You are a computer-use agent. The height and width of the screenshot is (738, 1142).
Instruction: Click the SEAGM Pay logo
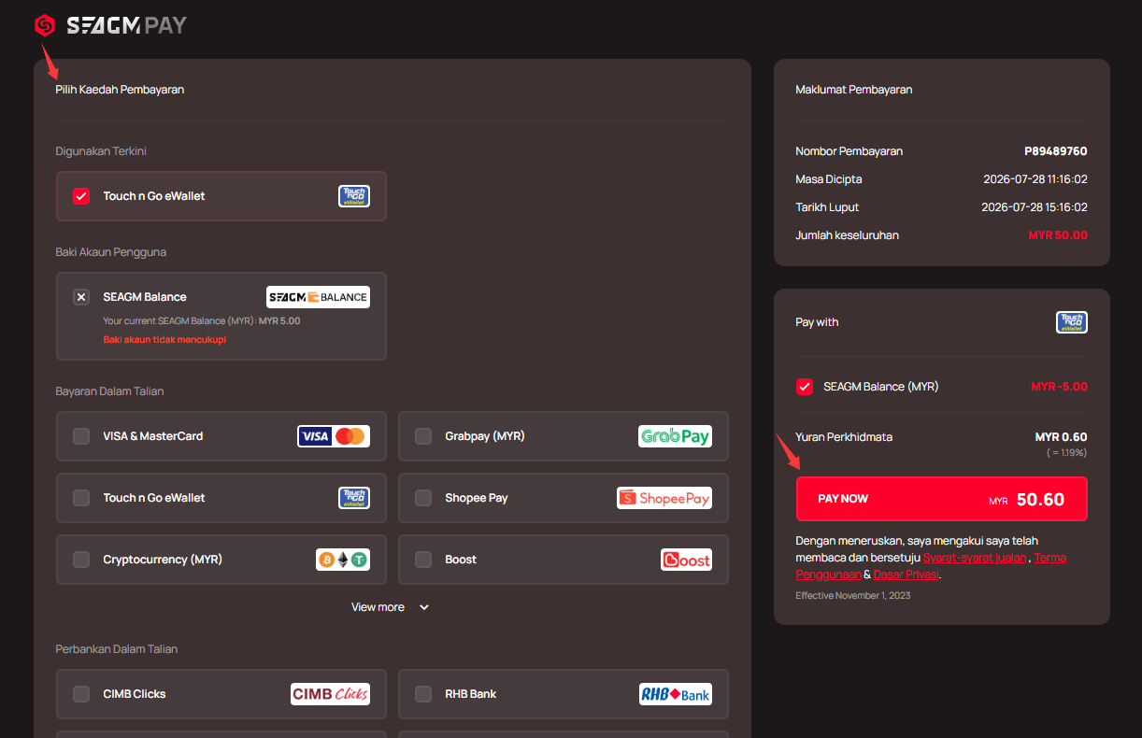tap(110, 25)
